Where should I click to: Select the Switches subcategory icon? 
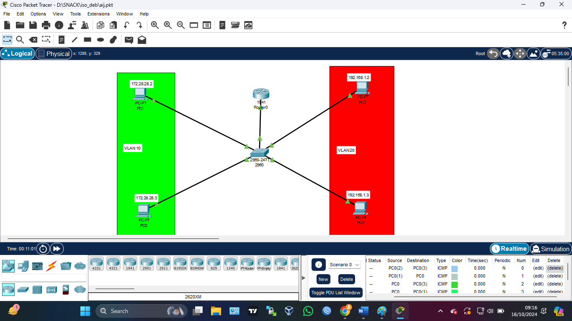pyautogui.click(x=23, y=289)
